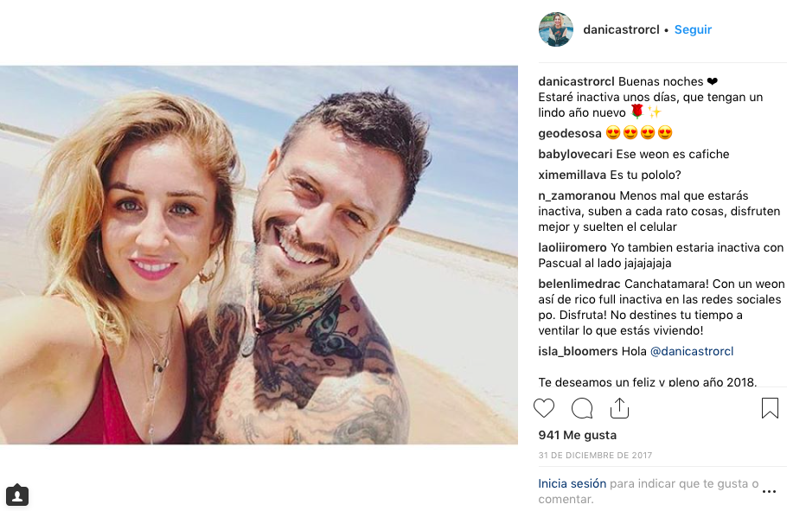
Task: Save the post with the bookmark icon
Action: point(770,408)
